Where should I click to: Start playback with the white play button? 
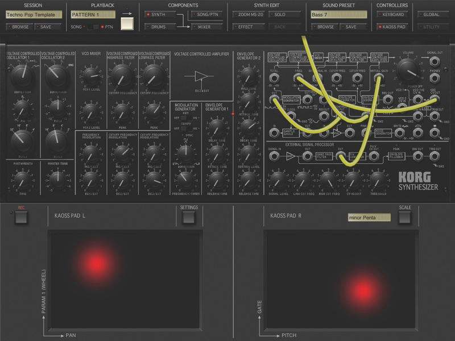coord(127,23)
